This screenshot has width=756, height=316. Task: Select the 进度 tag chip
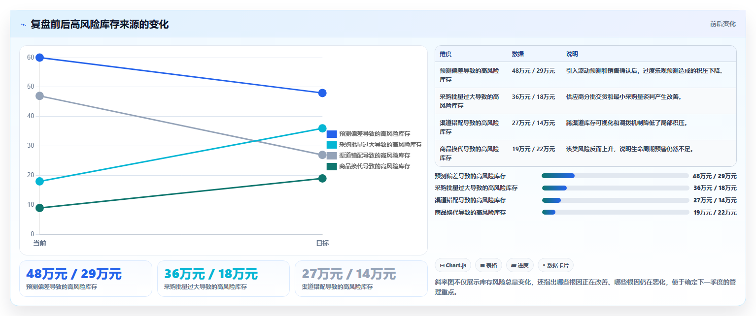pos(520,265)
